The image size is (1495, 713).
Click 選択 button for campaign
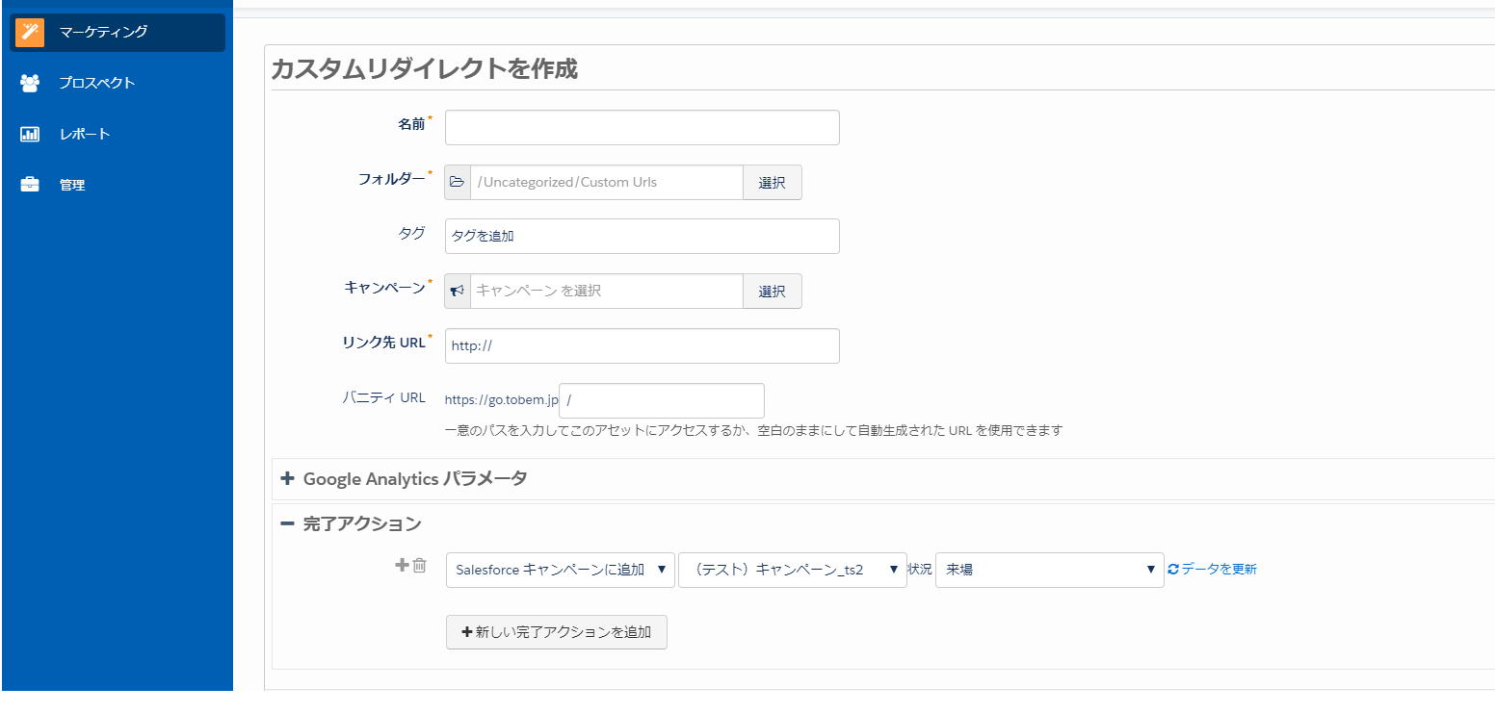(773, 291)
